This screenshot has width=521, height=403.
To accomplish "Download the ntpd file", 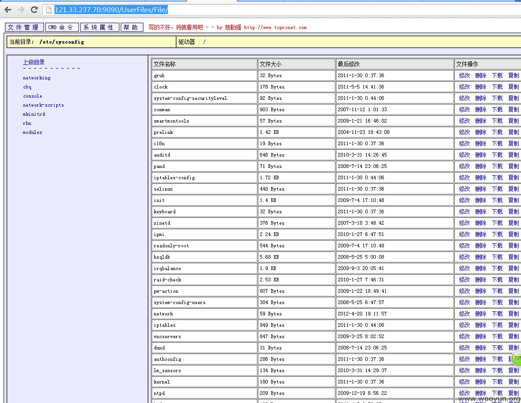I will (497, 393).
